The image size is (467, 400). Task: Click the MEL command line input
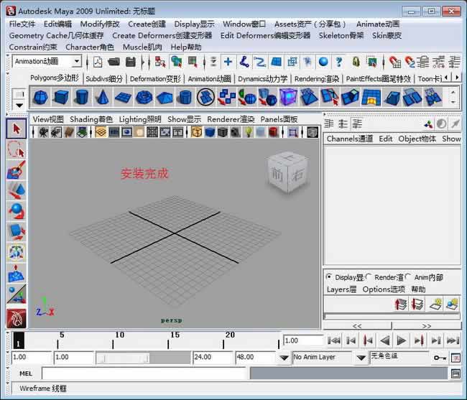tap(144, 373)
